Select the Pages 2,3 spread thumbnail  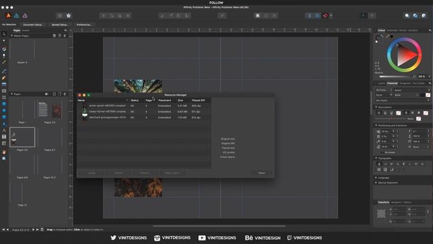pos(49,110)
